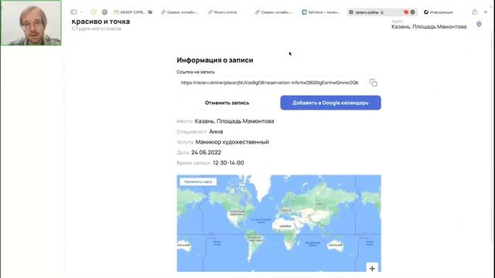Switch to Selinbox calendar tab
Screen dimensions: 495x278
click(x=321, y=12)
